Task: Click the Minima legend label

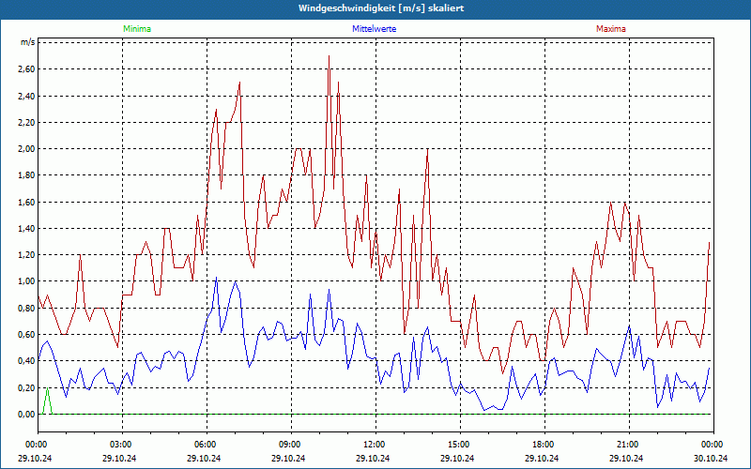Action: click(137, 29)
